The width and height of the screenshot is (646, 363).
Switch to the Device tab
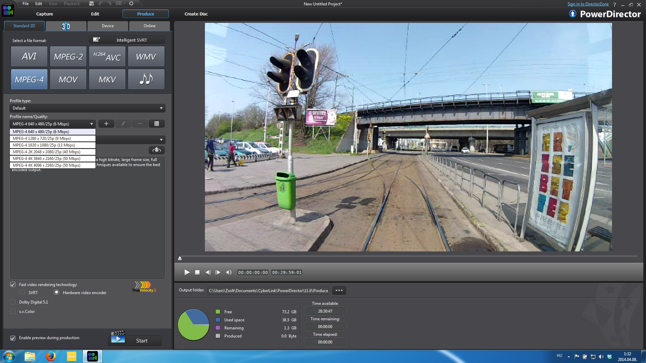point(108,26)
